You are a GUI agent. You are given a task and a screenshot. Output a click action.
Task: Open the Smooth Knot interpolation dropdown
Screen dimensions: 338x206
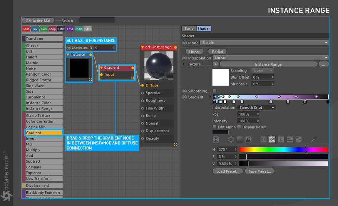coord(256,108)
